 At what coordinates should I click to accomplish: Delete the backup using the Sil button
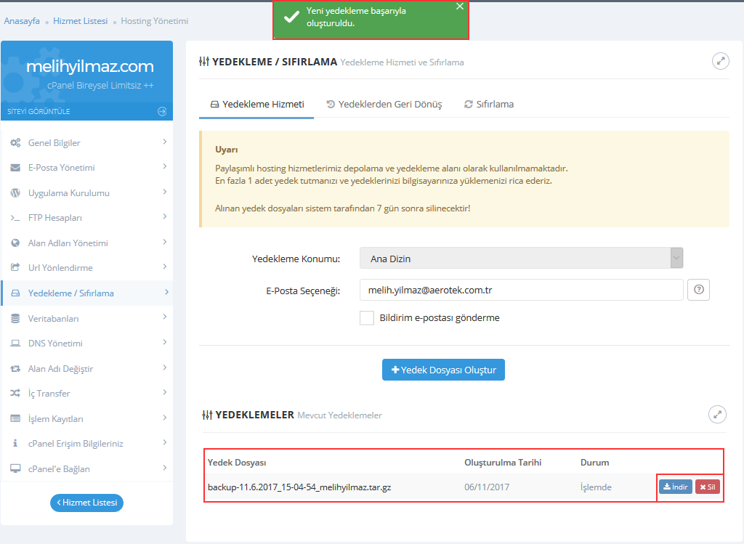[708, 487]
